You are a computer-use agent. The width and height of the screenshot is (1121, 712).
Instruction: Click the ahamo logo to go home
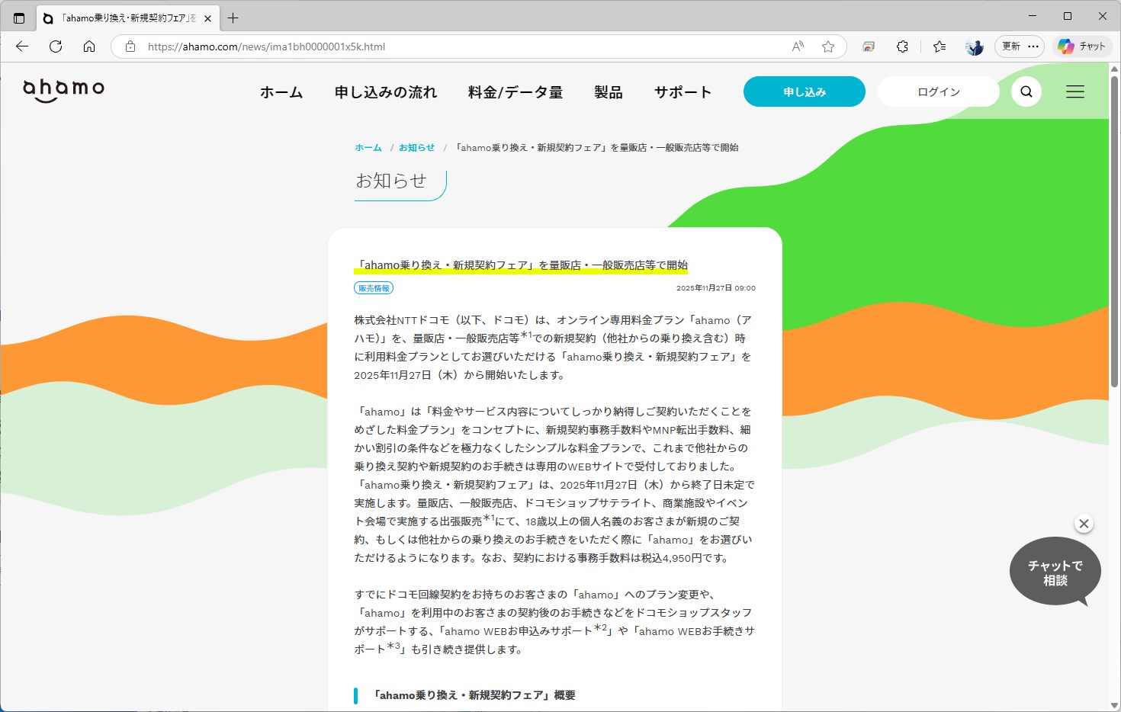point(63,89)
